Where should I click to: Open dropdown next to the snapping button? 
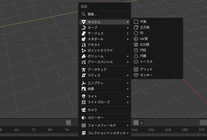point(141,123)
